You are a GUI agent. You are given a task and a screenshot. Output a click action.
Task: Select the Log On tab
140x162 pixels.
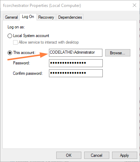pyautogui.click(x=28, y=17)
